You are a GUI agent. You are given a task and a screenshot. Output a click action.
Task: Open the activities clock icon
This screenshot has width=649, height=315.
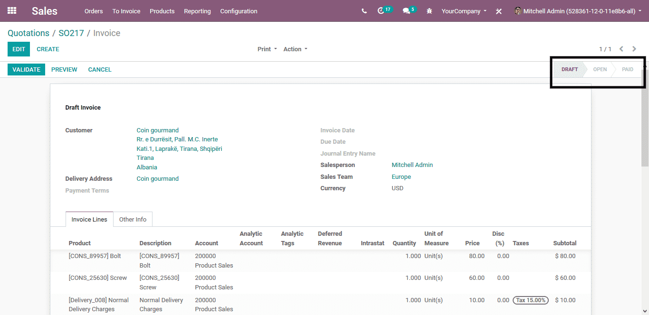point(381,11)
